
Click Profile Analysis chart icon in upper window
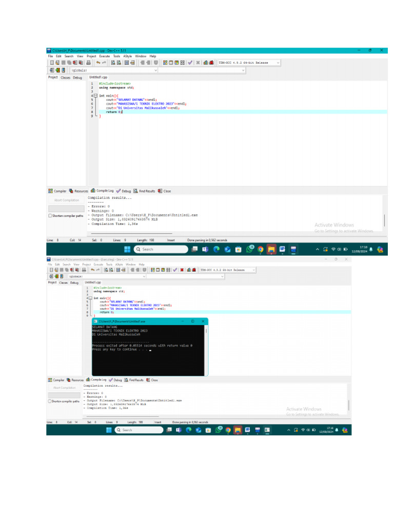(x=206, y=63)
